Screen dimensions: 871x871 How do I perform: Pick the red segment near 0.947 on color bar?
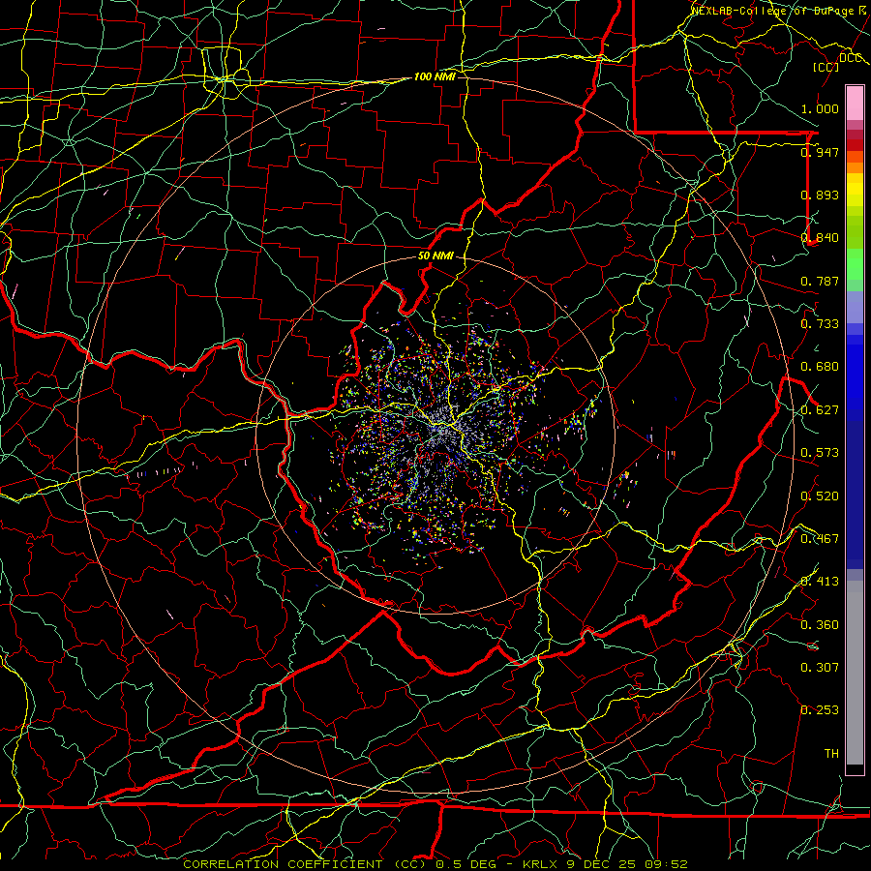tap(855, 145)
